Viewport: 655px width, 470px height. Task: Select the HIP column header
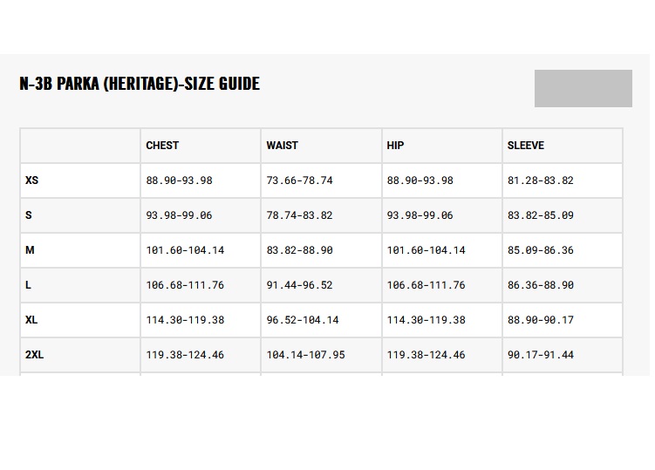point(395,146)
